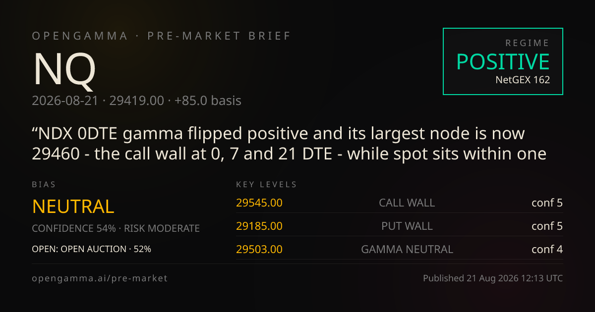This screenshot has width=595, height=312.
Task: Click the NDX 0DTE gamma quote text
Action: click(289, 144)
